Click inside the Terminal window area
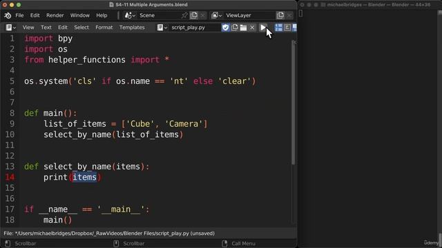 369,127
